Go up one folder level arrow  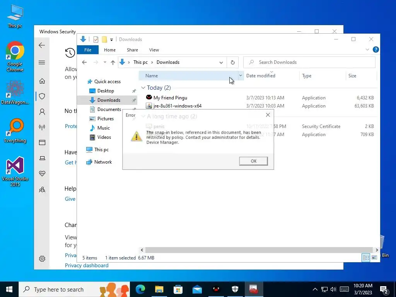point(113,62)
